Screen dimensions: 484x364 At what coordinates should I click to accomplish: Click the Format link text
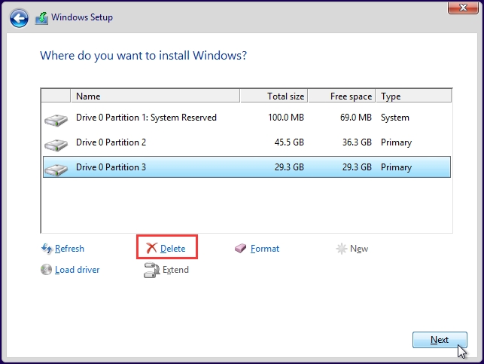tap(265, 249)
